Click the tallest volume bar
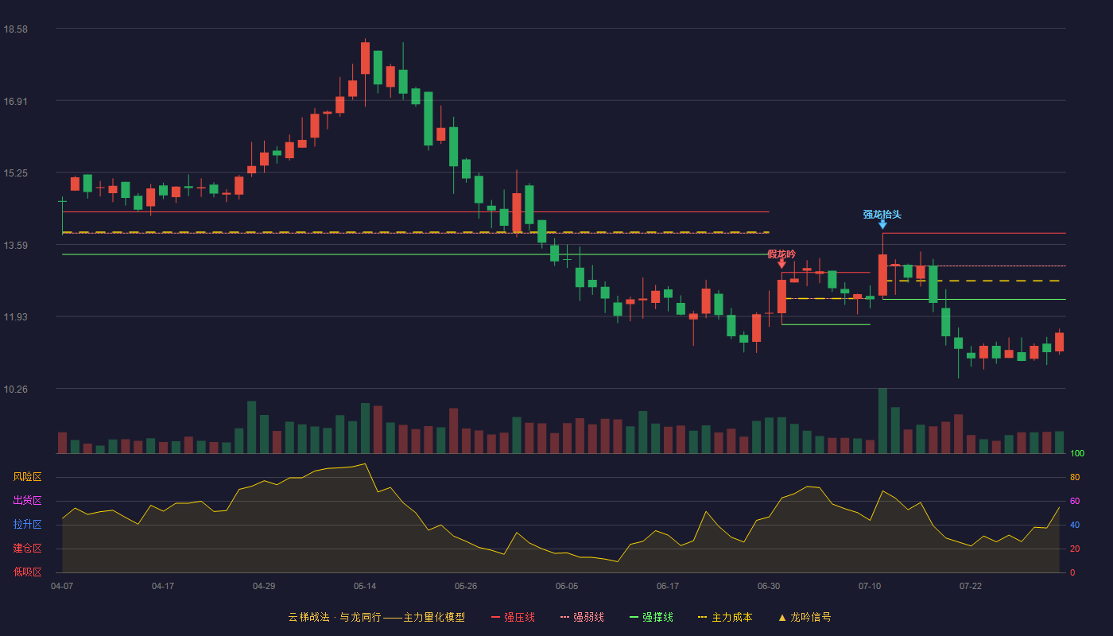This screenshot has height=636, width=1113. [x=882, y=421]
